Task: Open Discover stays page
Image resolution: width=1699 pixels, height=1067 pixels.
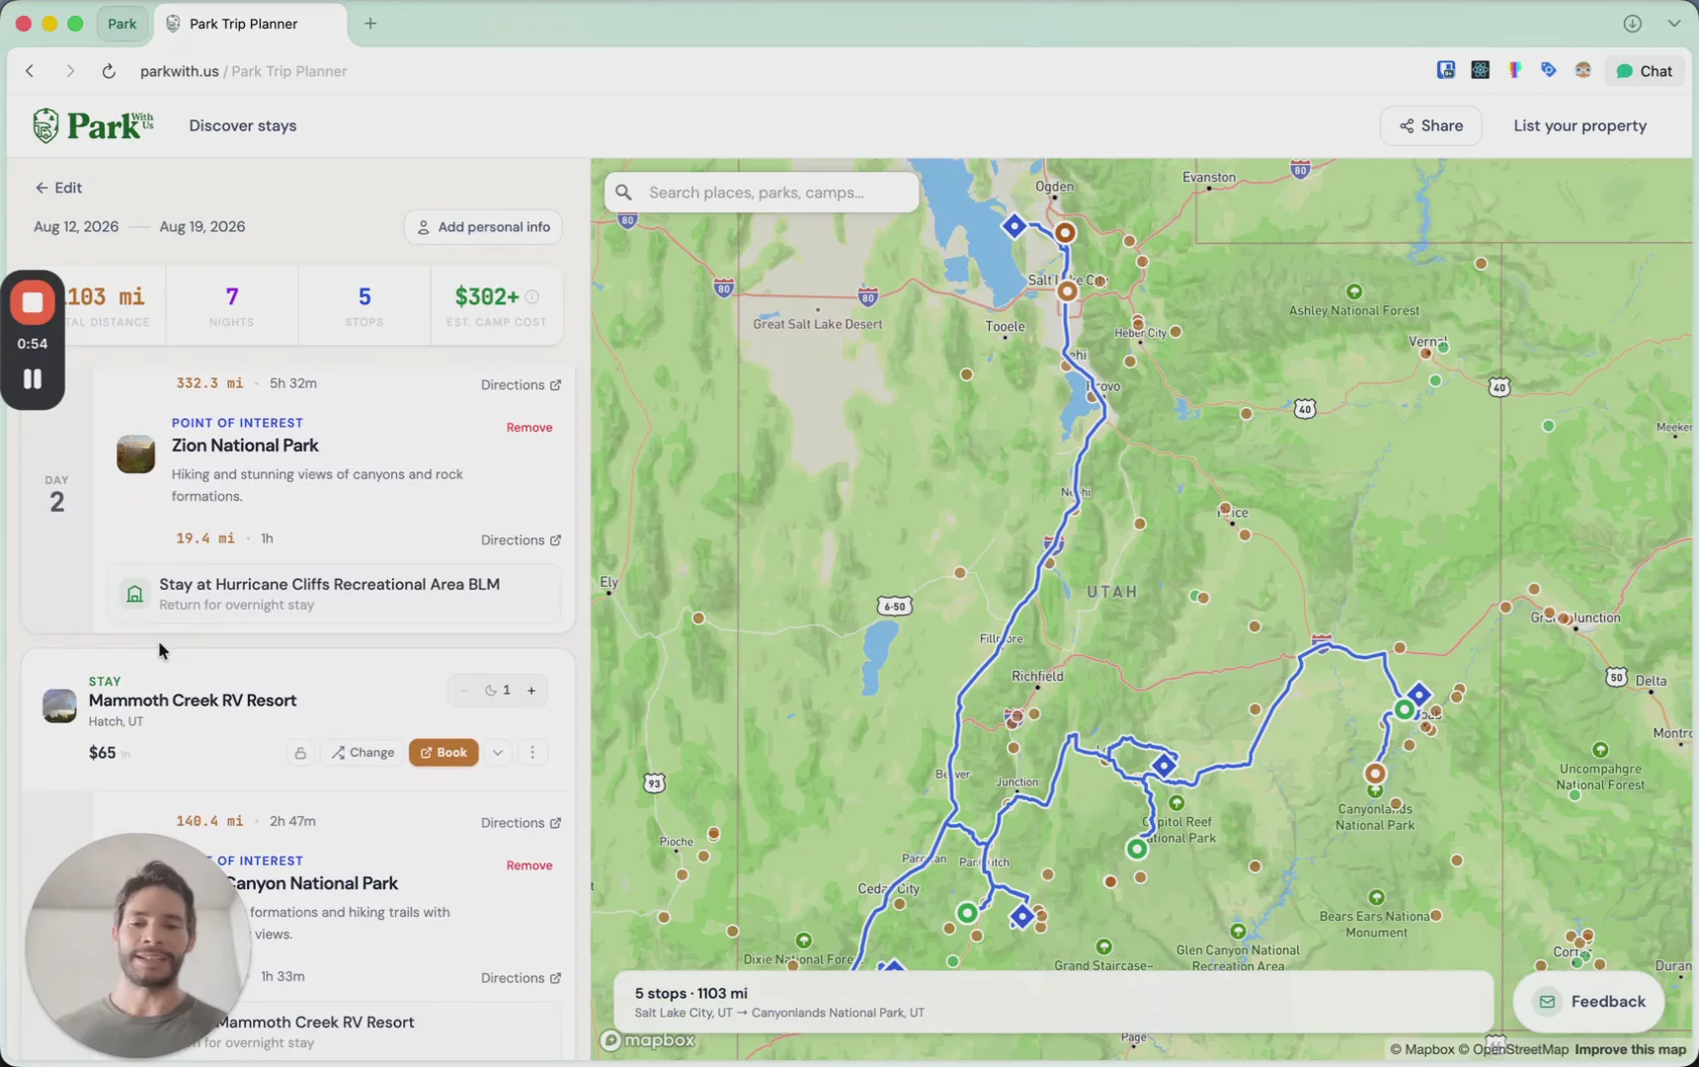Action: (243, 125)
